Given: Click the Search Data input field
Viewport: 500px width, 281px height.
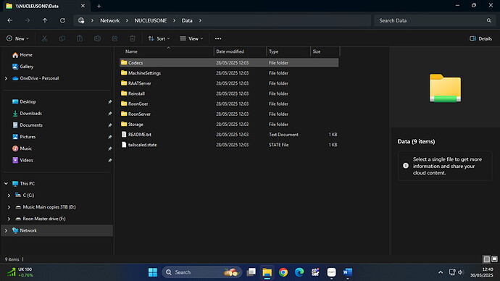Looking at the screenshot, I should pos(435,20).
